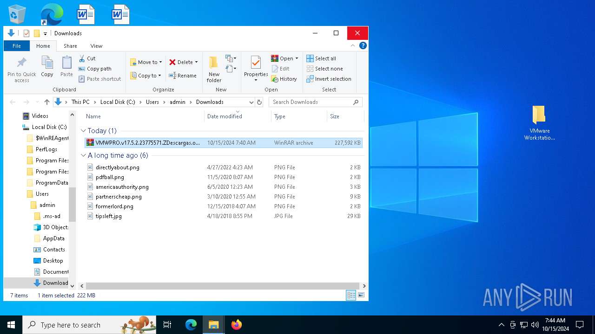The image size is (595, 334).
Task: Click Select all
Action: (321, 58)
